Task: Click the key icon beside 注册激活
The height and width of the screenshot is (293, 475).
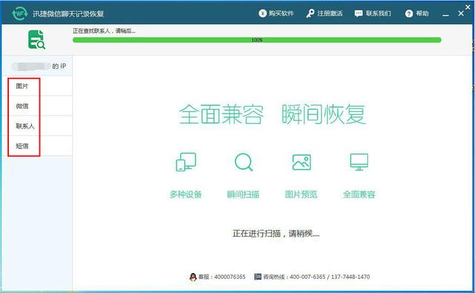Action: coord(310,13)
